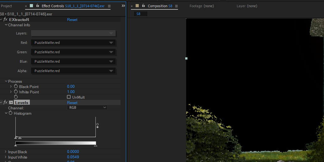324x162 pixels.
Task: Open the Green channel dropdown
Action: click(73, 52)
